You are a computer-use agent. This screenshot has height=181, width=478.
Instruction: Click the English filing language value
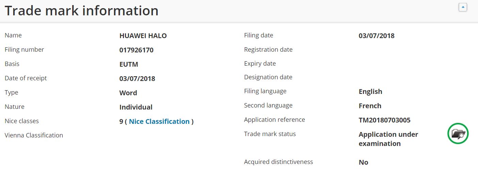370,92
